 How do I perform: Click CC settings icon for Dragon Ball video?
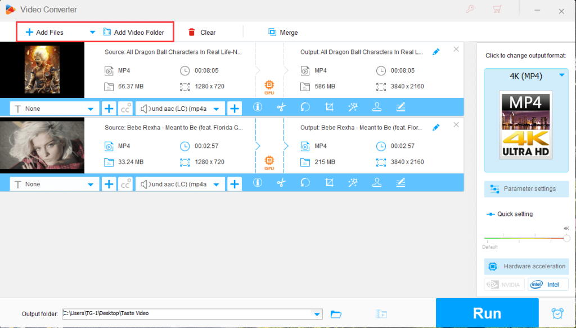pyautogui.click(x=125, y=109)
